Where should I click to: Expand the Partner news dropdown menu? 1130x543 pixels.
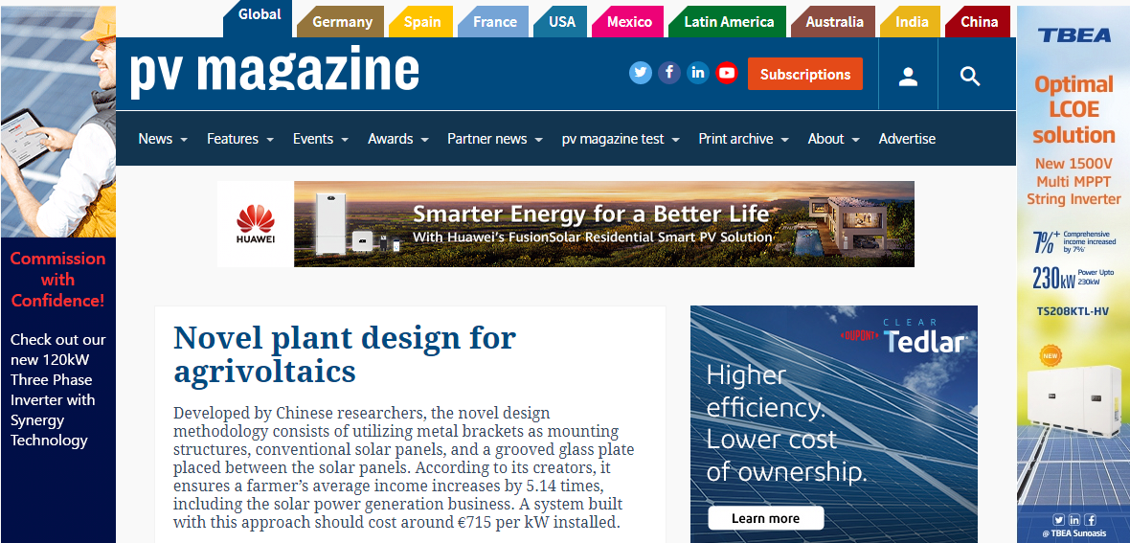494,139
